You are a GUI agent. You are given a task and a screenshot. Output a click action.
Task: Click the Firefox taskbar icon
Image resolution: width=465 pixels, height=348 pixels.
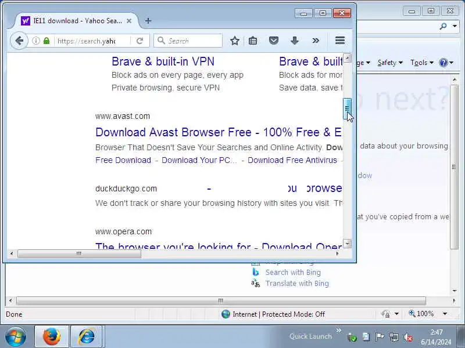coord(52,337)
